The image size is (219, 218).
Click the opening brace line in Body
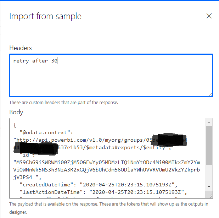[x=15, y=125]
